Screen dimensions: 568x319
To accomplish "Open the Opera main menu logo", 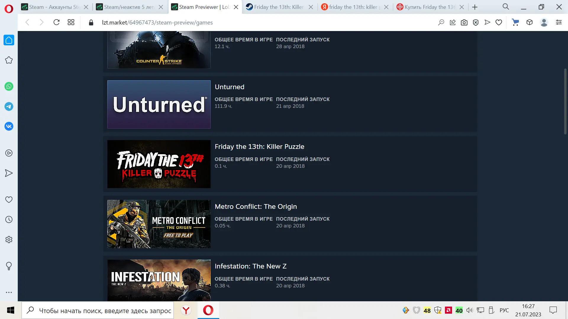I will (9, 9).
